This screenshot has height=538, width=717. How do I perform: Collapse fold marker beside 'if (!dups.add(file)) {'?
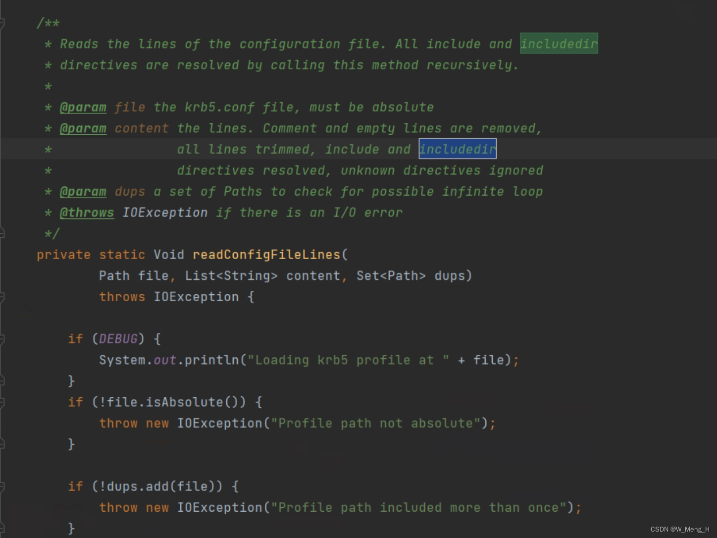pos(2,486)
